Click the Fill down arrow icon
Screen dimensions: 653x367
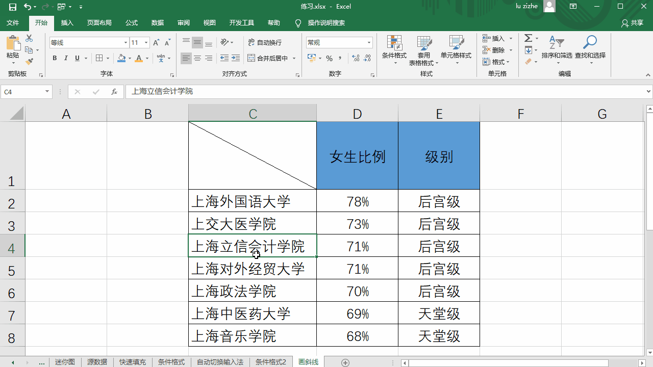(x=529, y=50)
